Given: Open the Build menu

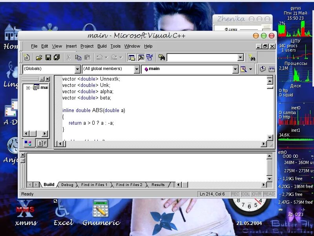Looking at the screenshot, I should 102,46.
